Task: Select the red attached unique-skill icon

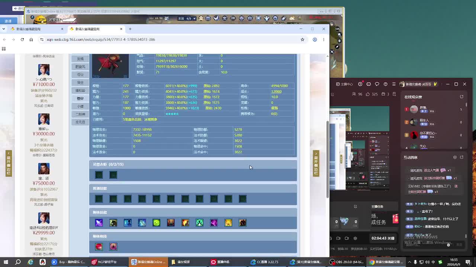Action: click(x=99, y=247)
